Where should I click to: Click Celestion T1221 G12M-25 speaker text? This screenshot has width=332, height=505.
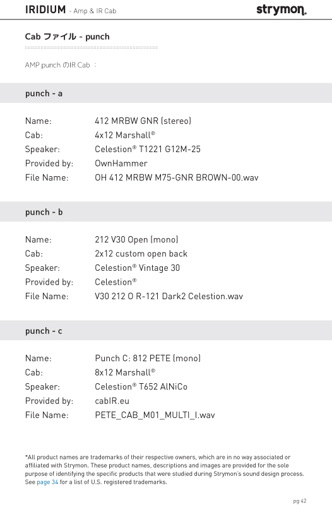click(x=148, y=149)
